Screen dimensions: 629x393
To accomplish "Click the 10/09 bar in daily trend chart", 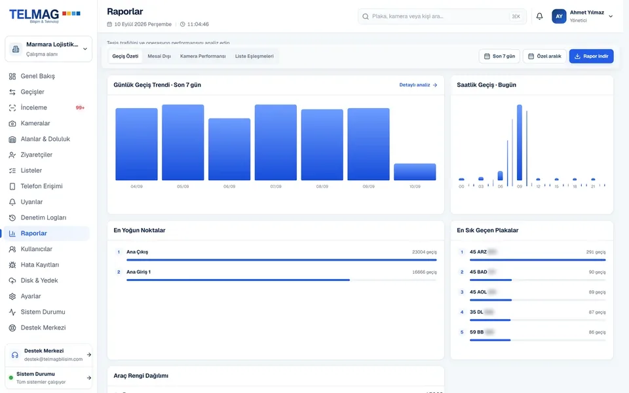I will [x=415, y=172].
